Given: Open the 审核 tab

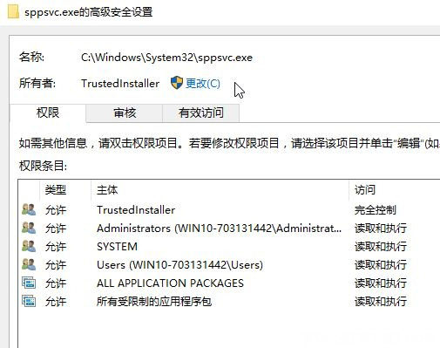Looking at the screenshot, I should pyautogui.click(x=125, y=113).
